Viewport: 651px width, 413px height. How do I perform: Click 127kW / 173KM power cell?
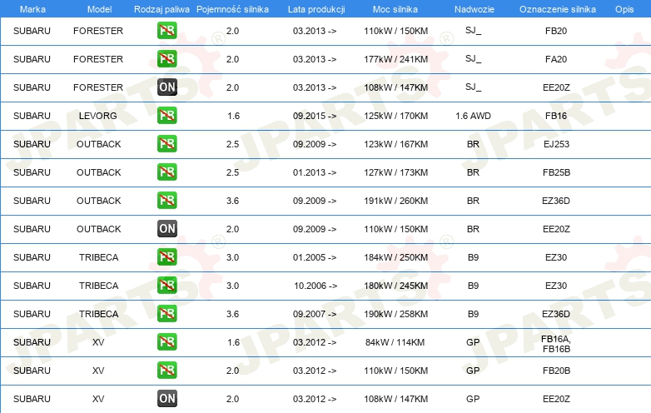(x=395, y=172)
